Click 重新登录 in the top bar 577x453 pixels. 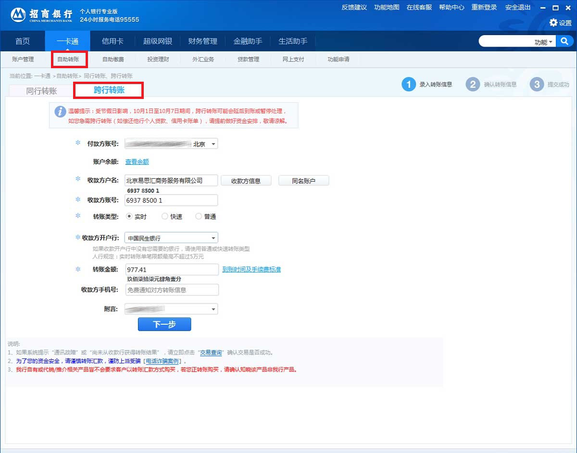(x=484, y=7)
